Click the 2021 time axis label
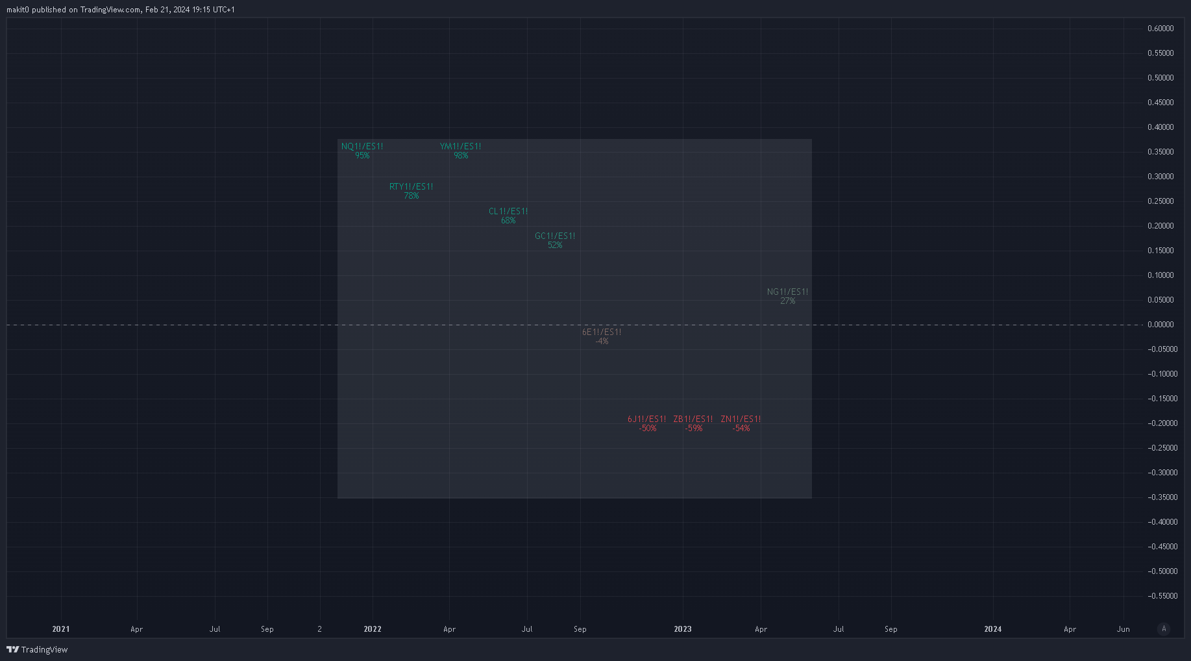 tap(61, 629)
